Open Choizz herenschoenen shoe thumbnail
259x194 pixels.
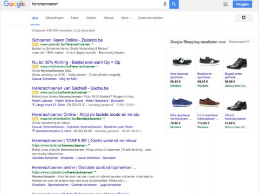(x=237, y=105)
